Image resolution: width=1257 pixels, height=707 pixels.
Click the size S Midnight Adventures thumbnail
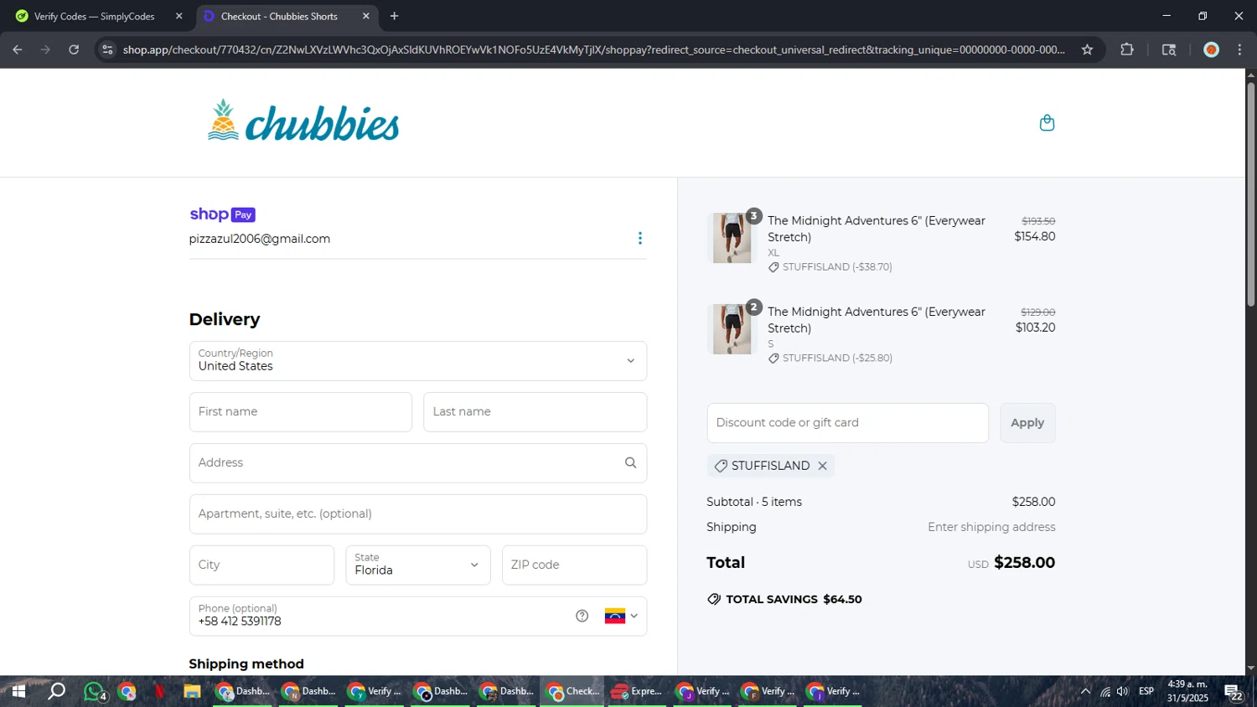pos(732,329)
